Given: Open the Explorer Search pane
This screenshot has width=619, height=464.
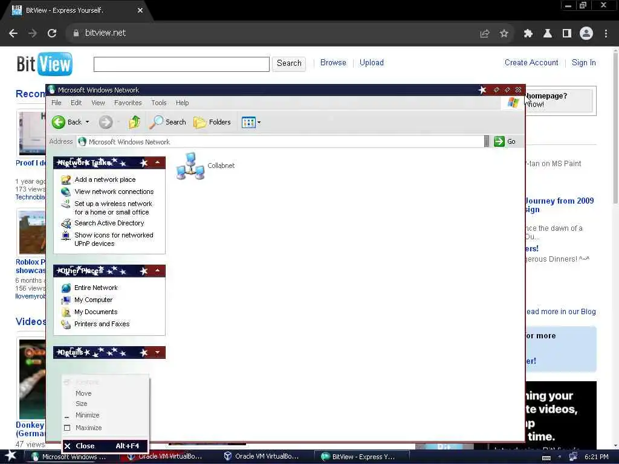Looking at the screenshot, I should 167,122.
